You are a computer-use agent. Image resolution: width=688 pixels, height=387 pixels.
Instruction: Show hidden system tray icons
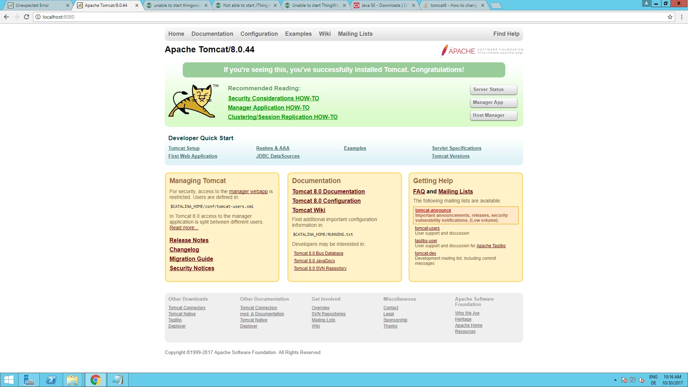[615, 380]
